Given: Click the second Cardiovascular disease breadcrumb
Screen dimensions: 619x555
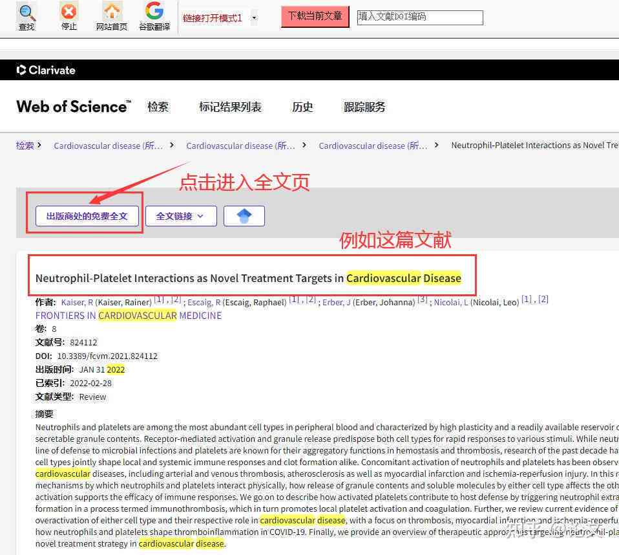Looking at the screenshot, I should point(240,146).
